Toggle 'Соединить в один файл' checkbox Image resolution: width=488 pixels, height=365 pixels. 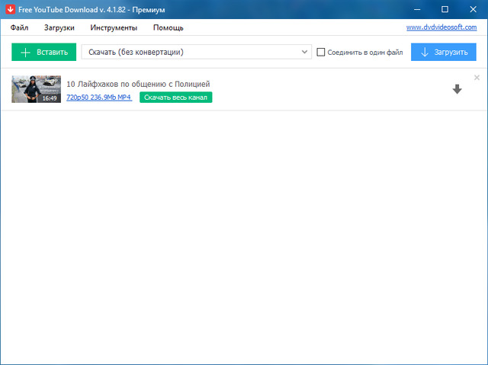321,53
